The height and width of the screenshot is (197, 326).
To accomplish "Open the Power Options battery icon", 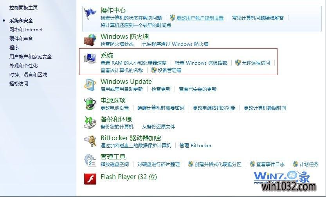I will tap(90, 104).
